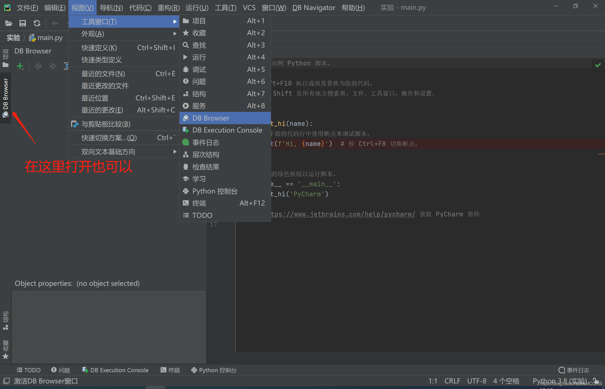Click Recently Changed Files entry
Image resolution: width=605 pixels, height=389 pixels.
coord(124,86)
